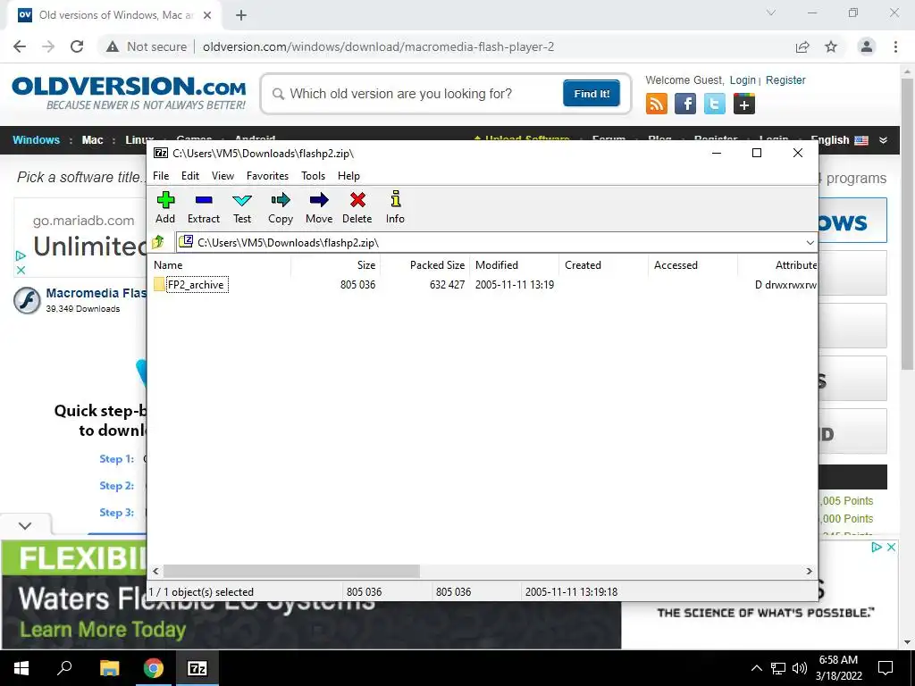
Task: Open Chrome's three-dot menu
Action: point(895,46)
